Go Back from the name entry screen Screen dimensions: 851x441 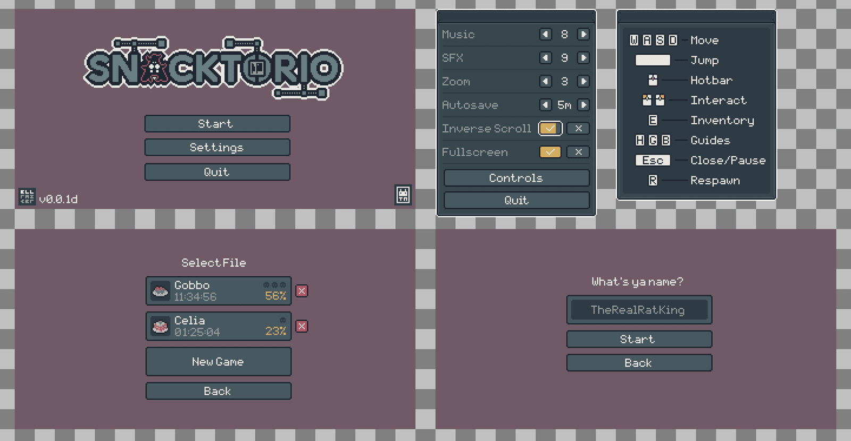pos(639,363)
